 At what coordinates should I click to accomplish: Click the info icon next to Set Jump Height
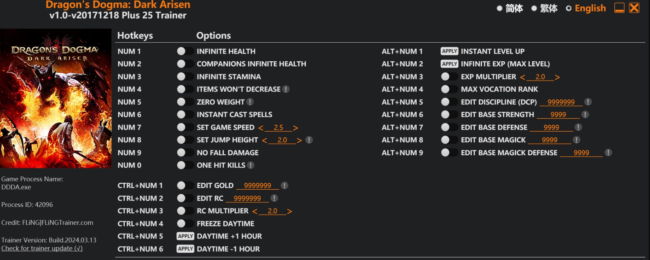[309, 140]
